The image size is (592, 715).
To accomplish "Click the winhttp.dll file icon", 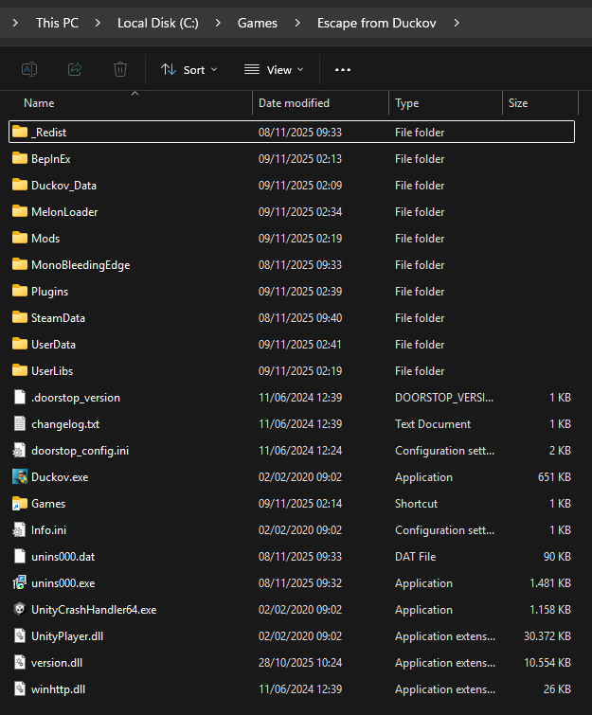I will click(20, 688).
